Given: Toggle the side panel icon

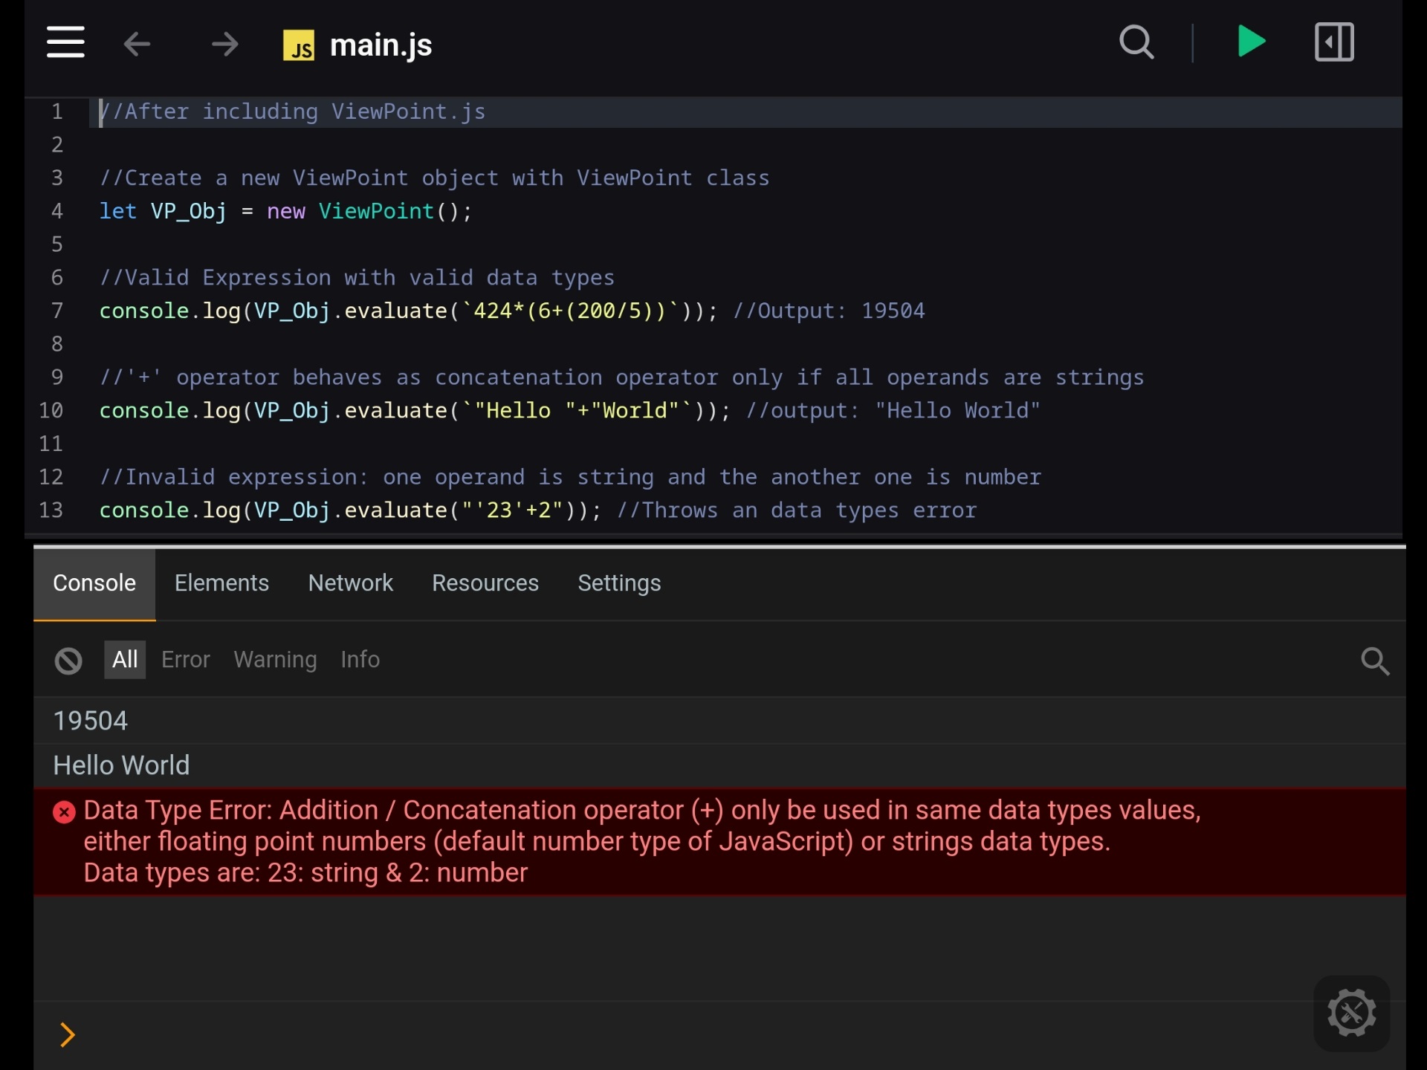Looking at the screenshot, I should click(x=1334, y=42).
